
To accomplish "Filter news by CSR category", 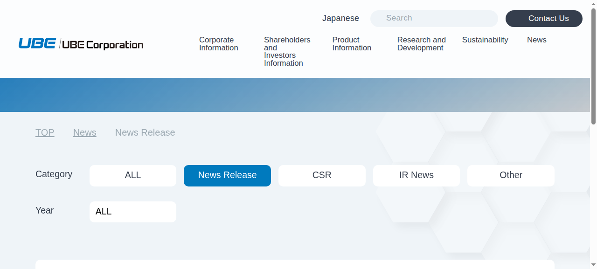I will pos(322,175).
